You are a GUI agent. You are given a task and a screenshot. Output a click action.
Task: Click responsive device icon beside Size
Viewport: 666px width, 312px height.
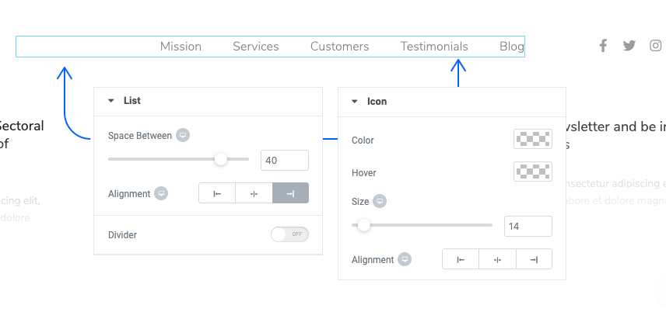(x=380, y=201)
